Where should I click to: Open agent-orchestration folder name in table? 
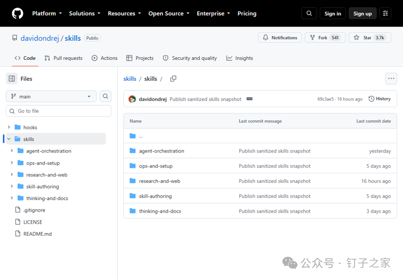coord(162,151)
